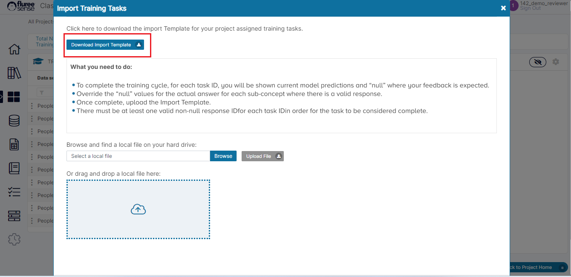This screenshot has height=277, width=571.
Task: Open the notebook icon in sidebar
Action: [14, 168]
